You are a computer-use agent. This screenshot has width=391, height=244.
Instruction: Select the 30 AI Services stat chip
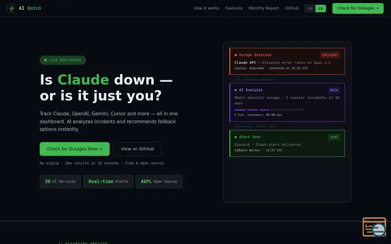[x=60, y=182]
